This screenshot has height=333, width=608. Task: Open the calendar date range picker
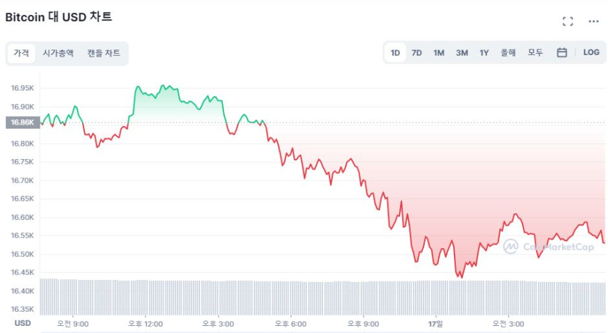click(x=561, y=52)
